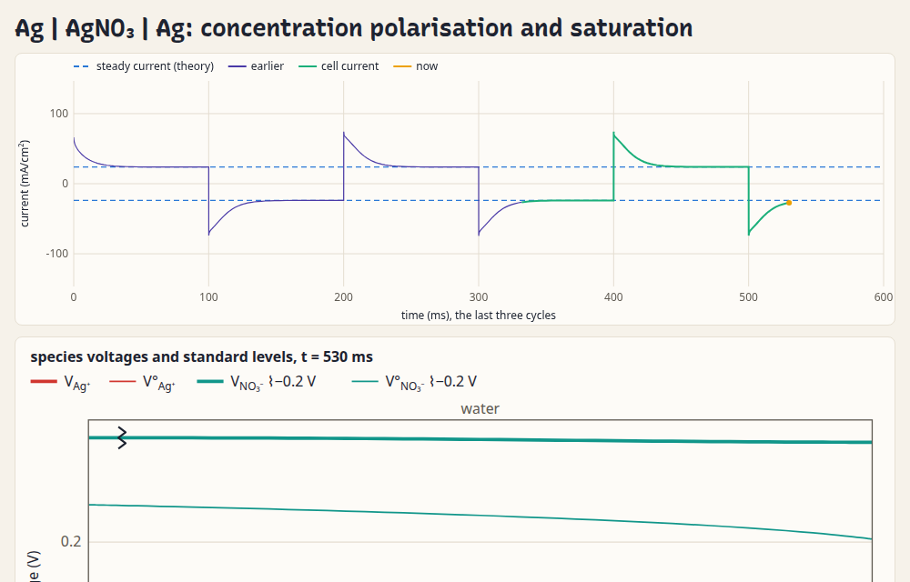
Task: Click the 500 tick label on the time axis
Action: pyautogui.click(x=749, y=297)
